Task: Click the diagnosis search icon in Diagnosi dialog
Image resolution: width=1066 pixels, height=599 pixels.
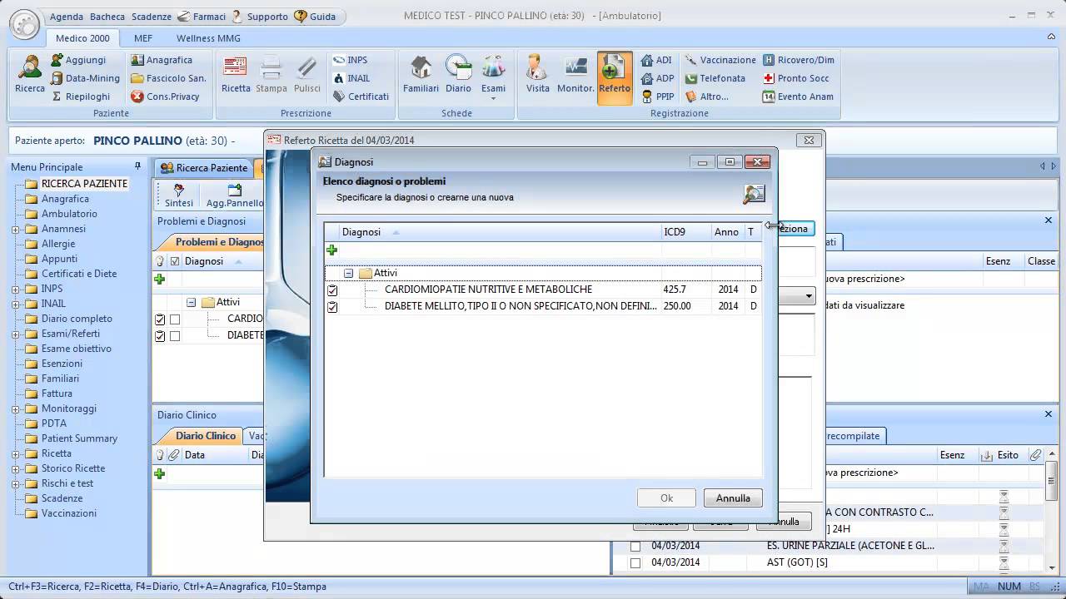Action: click(x=754, y=194)
